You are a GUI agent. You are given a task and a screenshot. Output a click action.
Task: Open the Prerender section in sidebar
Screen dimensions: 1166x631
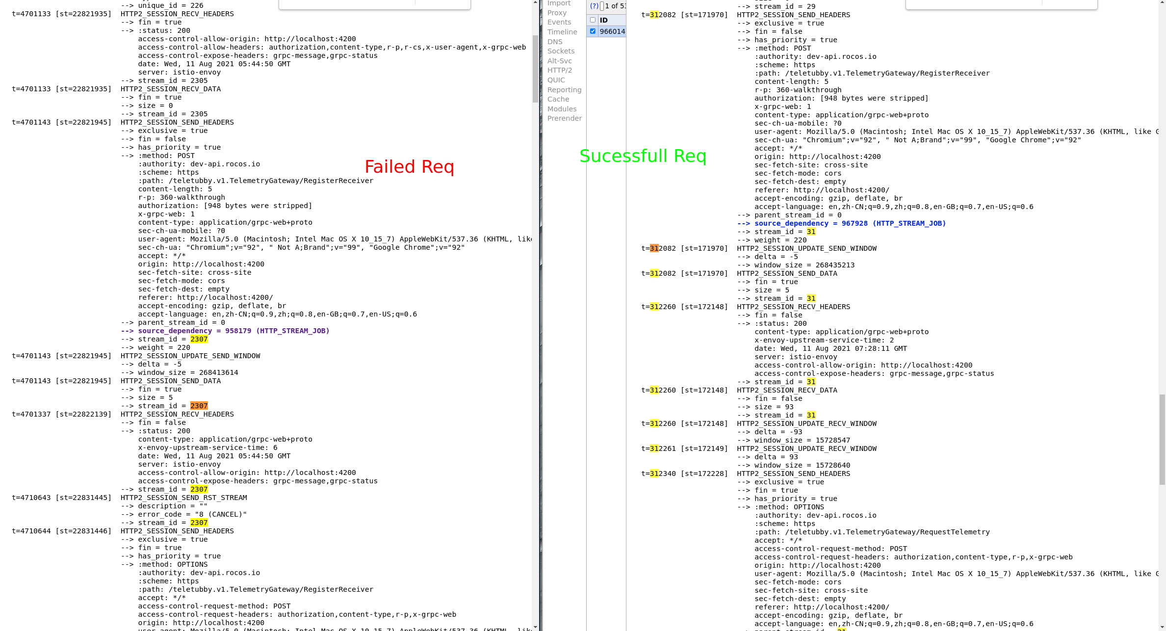tap(565, 118)
